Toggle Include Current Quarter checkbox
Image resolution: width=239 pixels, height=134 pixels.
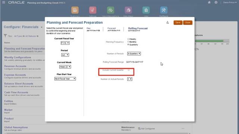128,70
